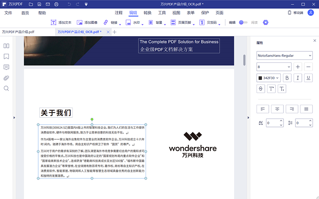Switch to the 注释 tab

118,13
